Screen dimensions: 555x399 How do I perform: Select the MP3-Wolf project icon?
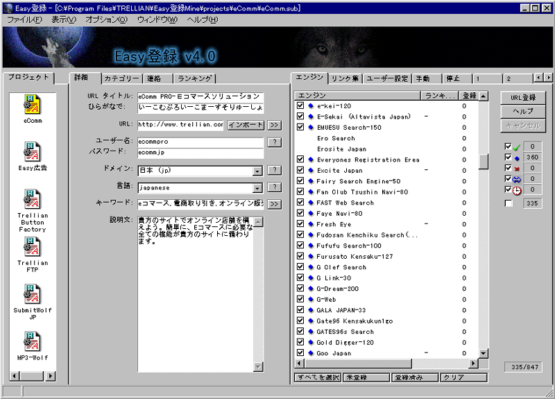click(33, 341)
